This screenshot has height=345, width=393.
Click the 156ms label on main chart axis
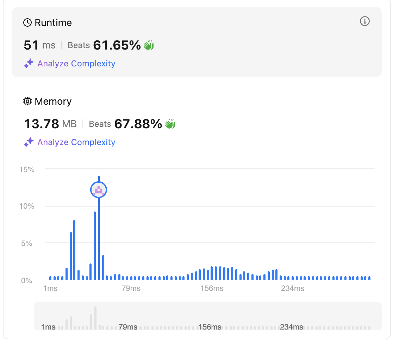pyautogui.click(x=212, y=288)
